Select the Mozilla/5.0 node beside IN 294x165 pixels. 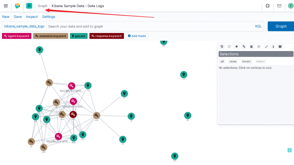[71, 86]
